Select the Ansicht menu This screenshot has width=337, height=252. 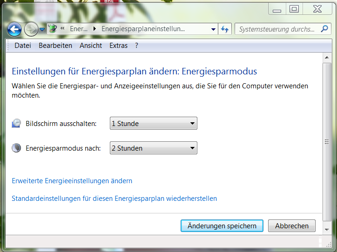[x=91, y=46]
